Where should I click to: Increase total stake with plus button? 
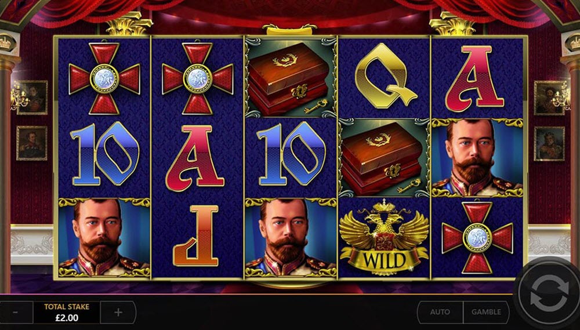pyautogui.click(x=118, y=312)
